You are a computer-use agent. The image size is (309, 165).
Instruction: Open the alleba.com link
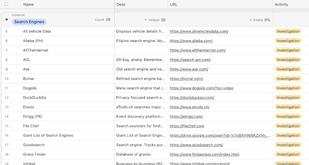(x=191, y=41)
